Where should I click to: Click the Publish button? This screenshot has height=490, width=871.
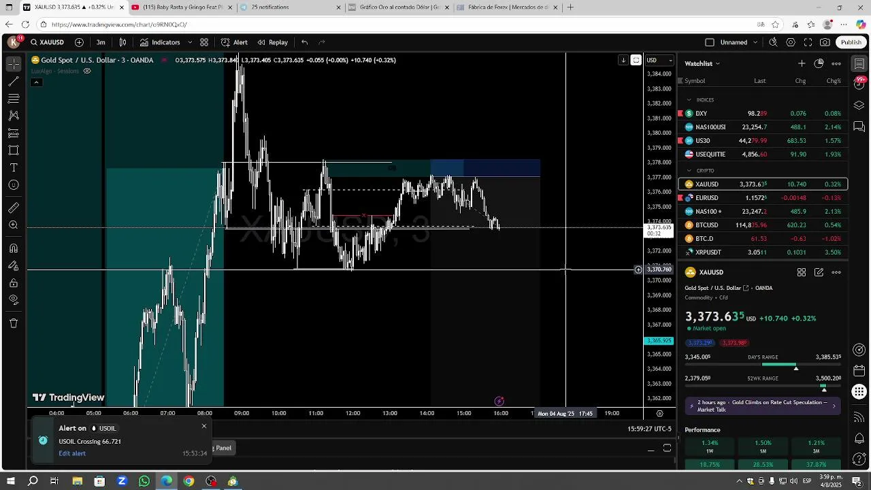tap(851, 42)
